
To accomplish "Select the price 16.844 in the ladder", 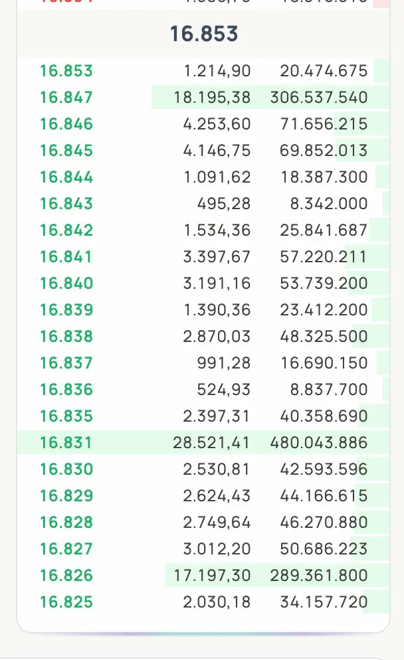I will (x=66, y=177).
